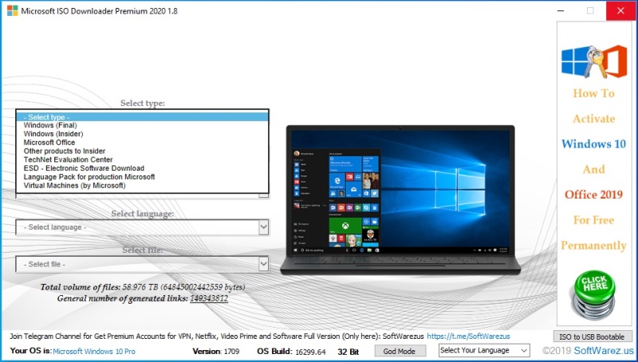Pick Language Pack for production Microsoft
The height and width of the screenshot is (362, 638).
tap(142, 177)
